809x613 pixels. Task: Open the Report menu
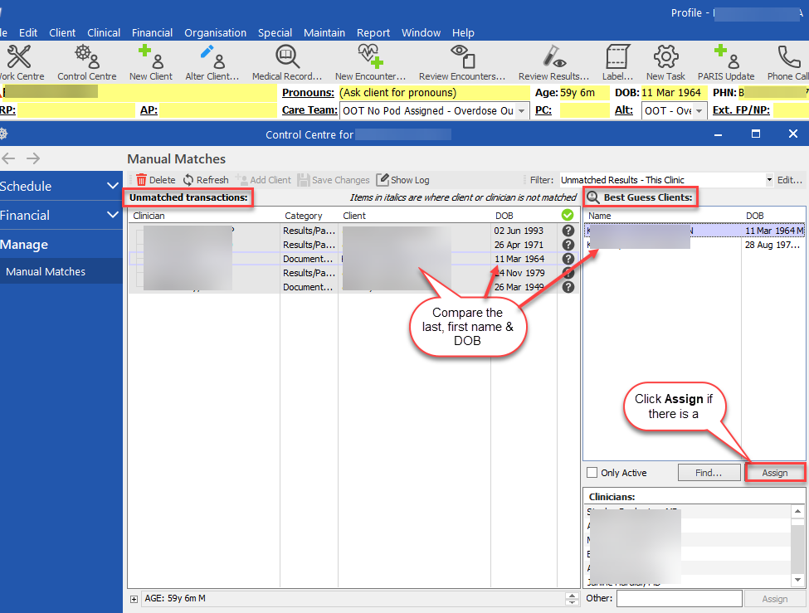[x=373, y=32]
